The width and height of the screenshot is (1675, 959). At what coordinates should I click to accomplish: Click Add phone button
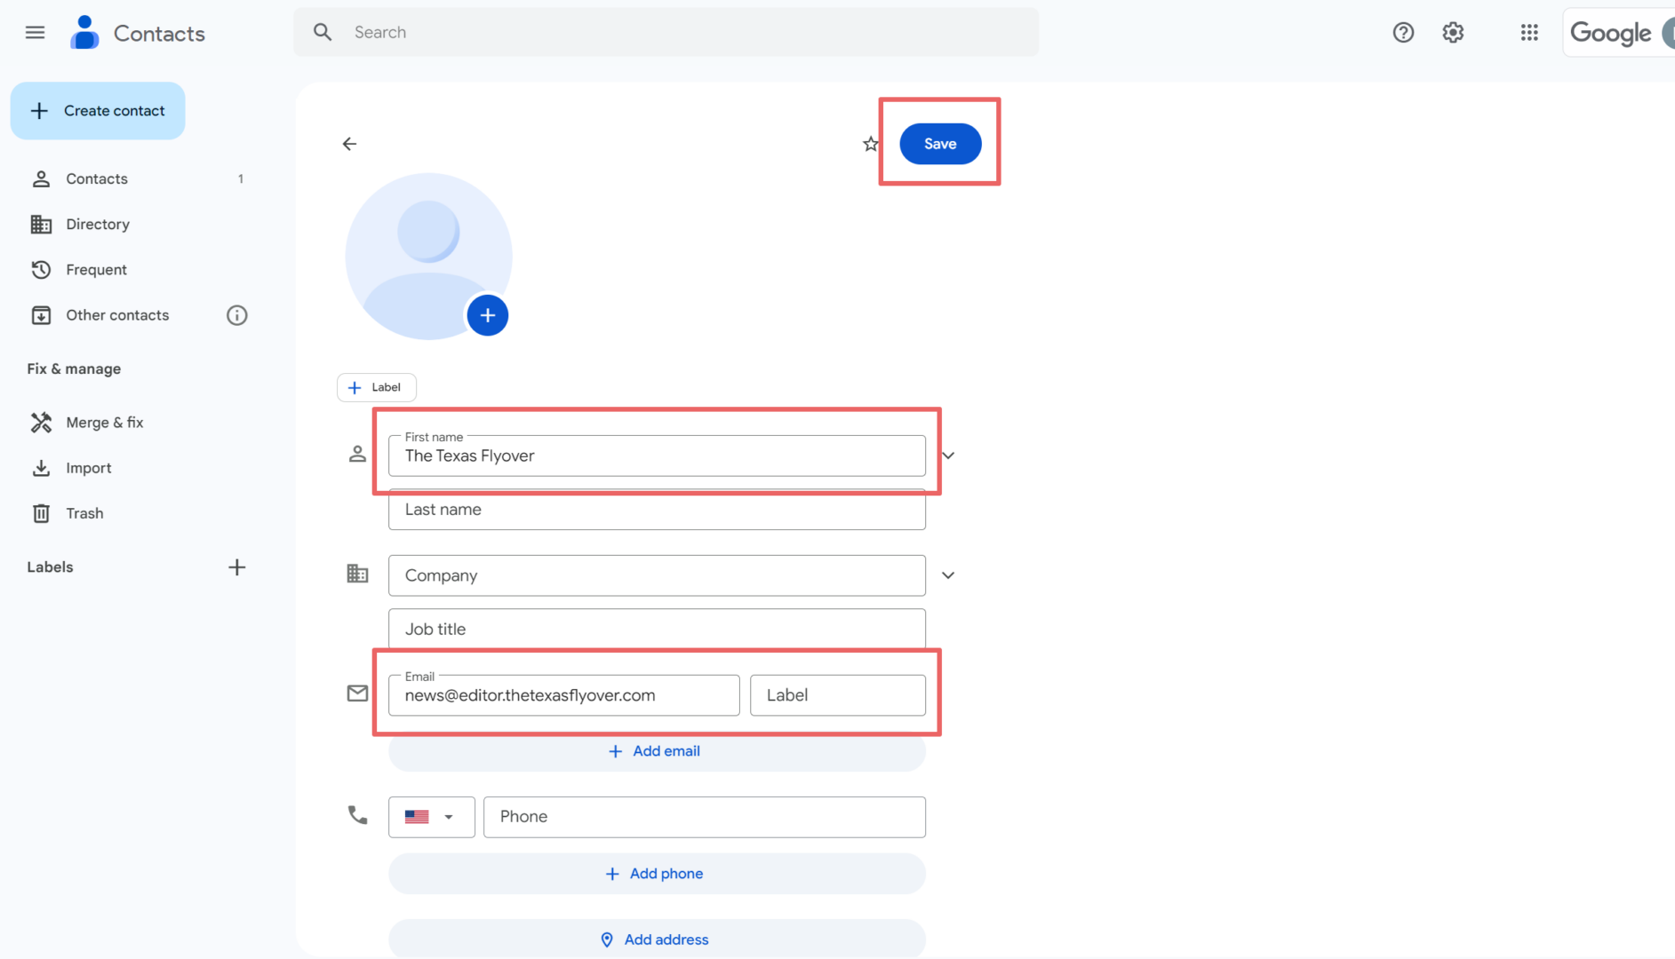(657, 874)
